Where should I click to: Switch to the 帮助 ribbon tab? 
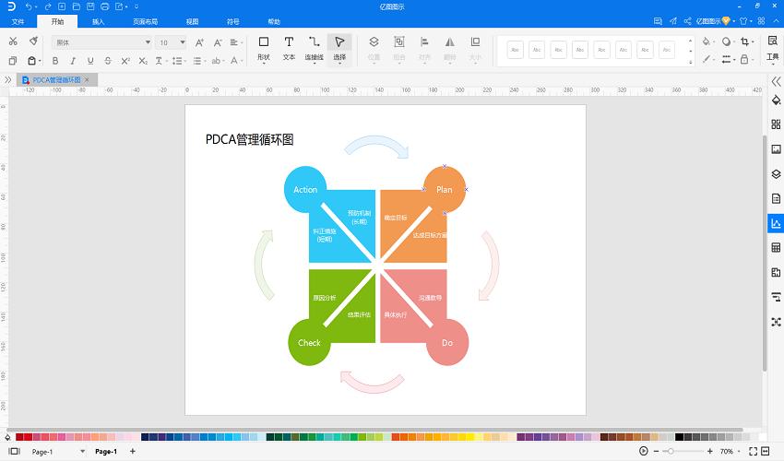(274, 21)
